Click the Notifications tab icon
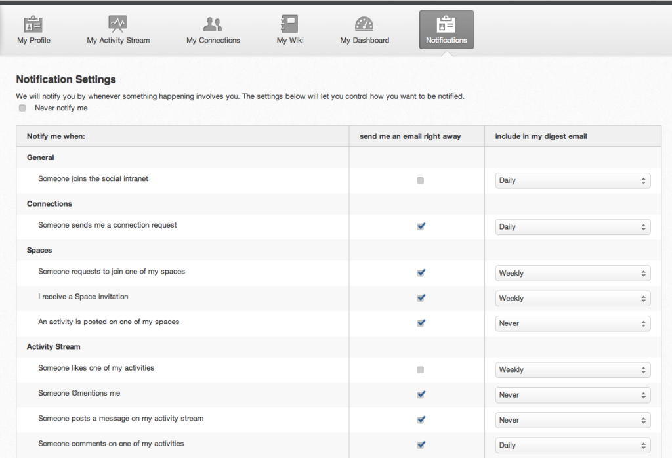Image resolution: width=672 pixels, height=458 pixels. pyautogui.click(x=446, y=24)
